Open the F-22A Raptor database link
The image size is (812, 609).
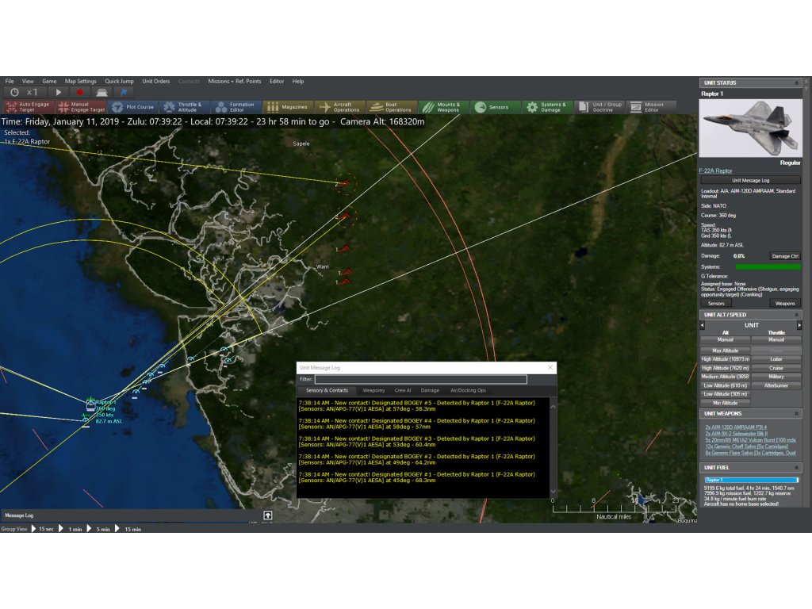[715, 170]
